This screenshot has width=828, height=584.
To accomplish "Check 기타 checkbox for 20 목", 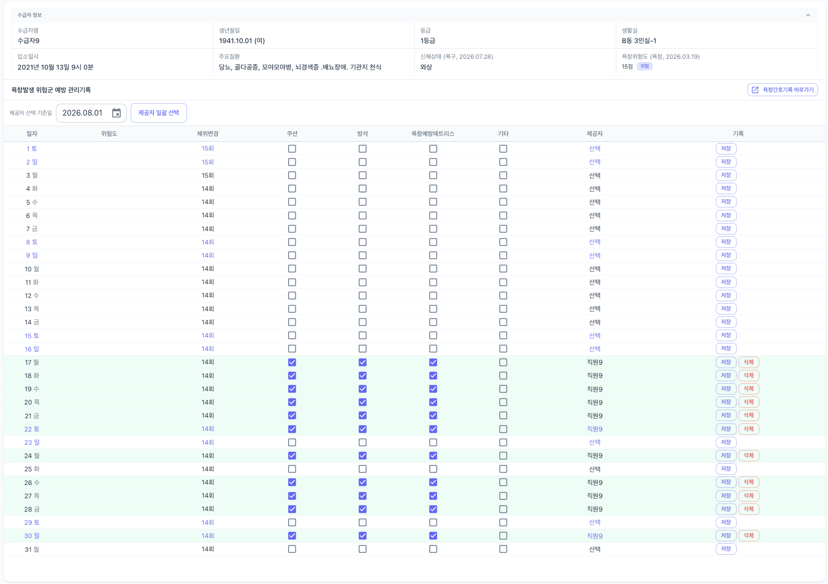I will coord(503,402).
